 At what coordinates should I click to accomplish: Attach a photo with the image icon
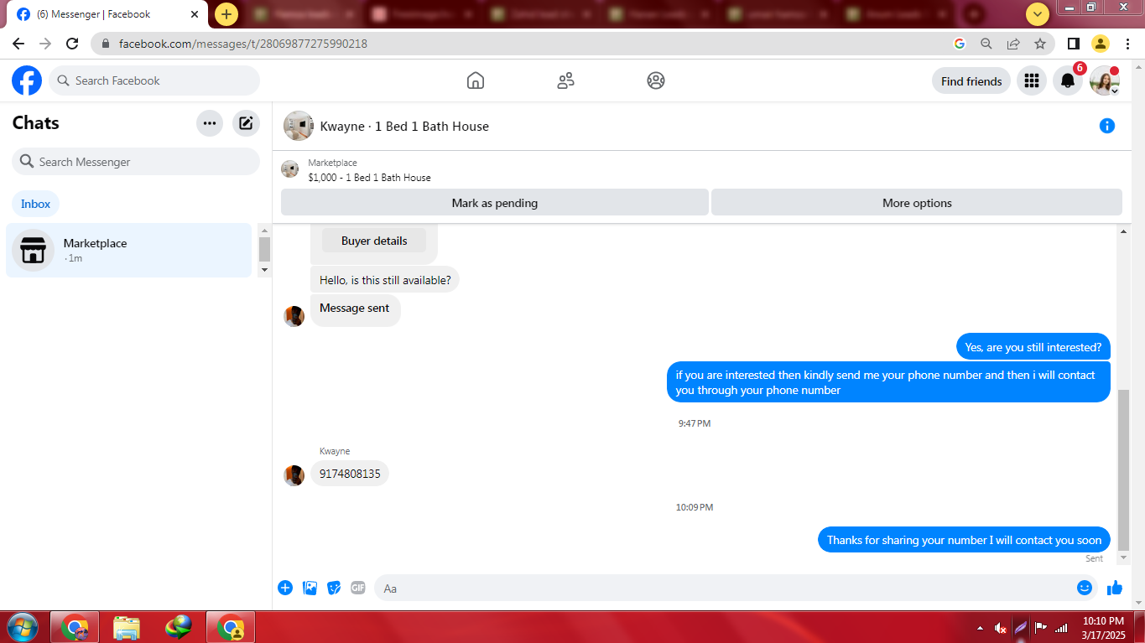310,588
